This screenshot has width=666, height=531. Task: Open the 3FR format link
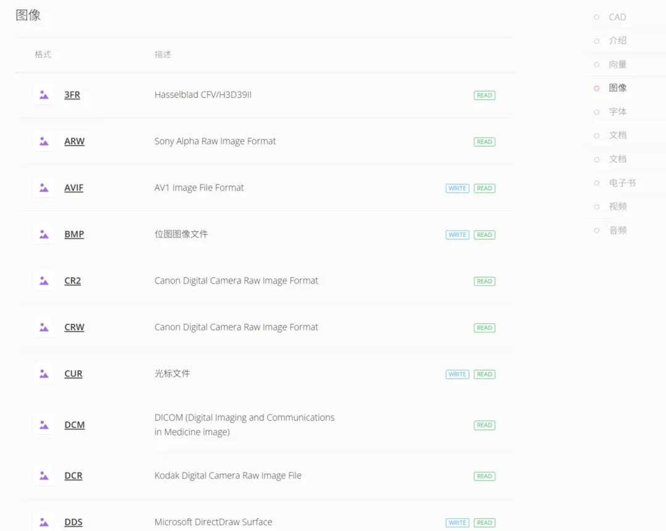tap(72, 95)
